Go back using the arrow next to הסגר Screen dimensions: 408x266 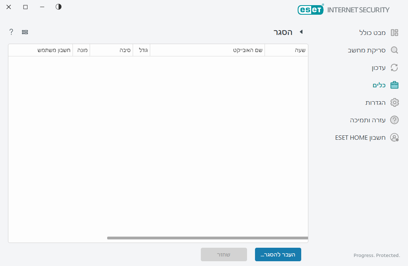coord(301,32)
